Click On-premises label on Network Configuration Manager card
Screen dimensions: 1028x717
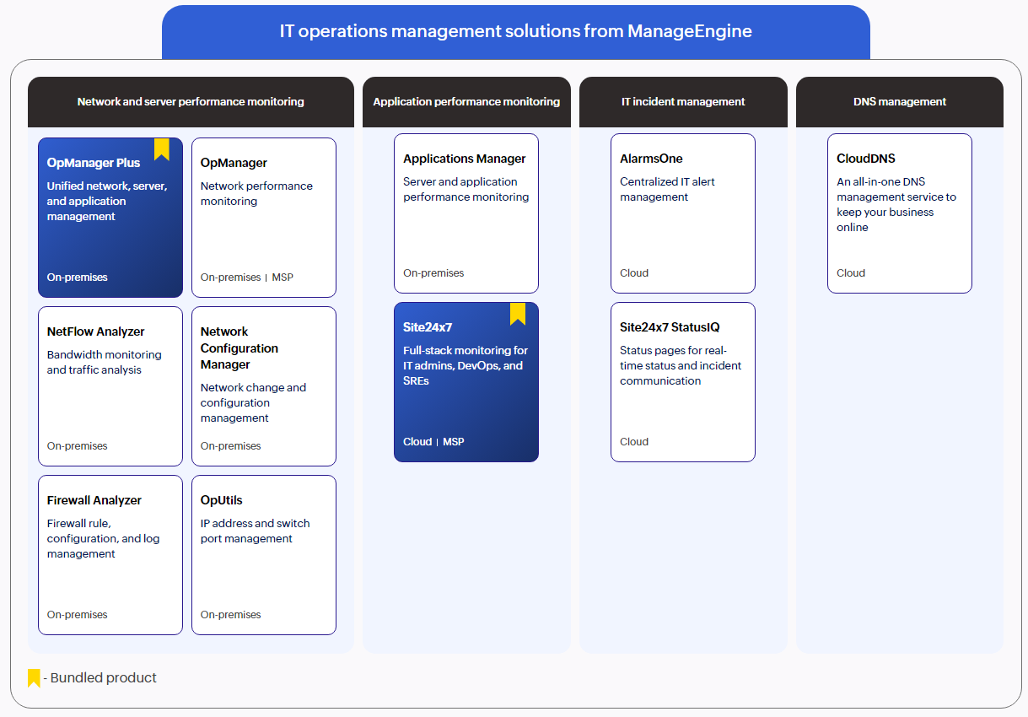231,446
